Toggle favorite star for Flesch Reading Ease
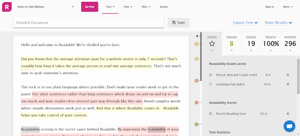The height and width of the screenshot is (136, 300). (x=288, y=114)
